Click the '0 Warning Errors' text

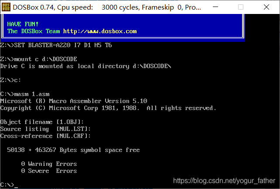tap(49, 164)
